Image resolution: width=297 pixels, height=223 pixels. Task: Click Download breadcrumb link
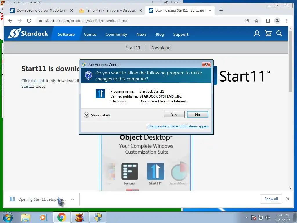pos(160,48)
